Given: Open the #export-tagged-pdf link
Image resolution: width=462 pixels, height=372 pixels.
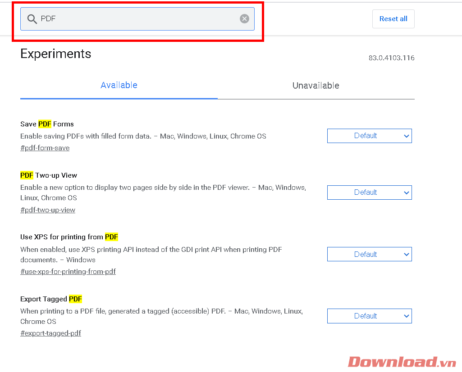Looking at the screenshot, I should click(50, 333).
